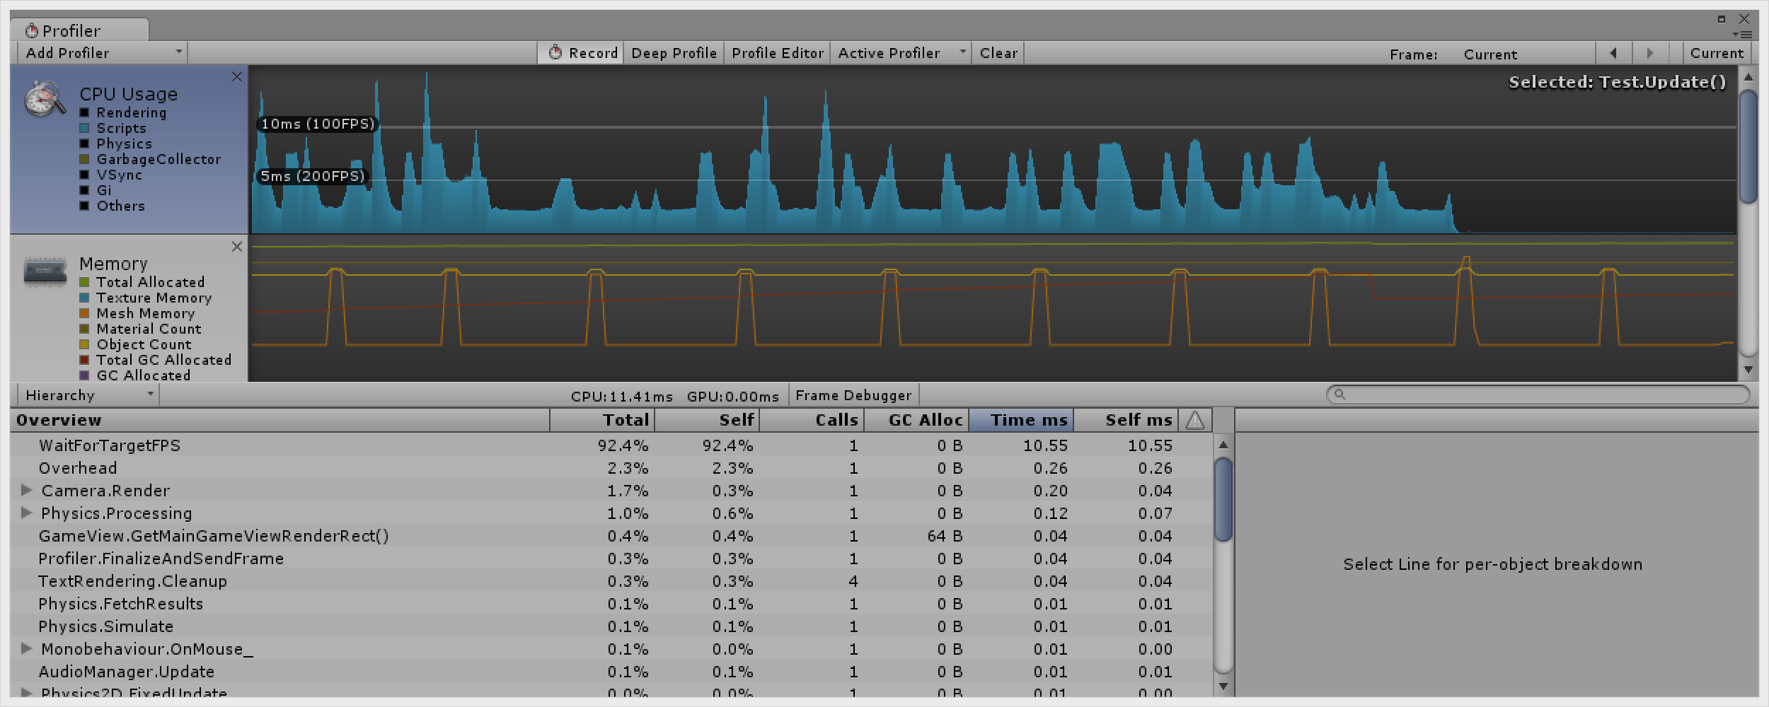Toggle the Physics chart legend
This screenshot has width=1769, height=707.
(x=84, y=144)
